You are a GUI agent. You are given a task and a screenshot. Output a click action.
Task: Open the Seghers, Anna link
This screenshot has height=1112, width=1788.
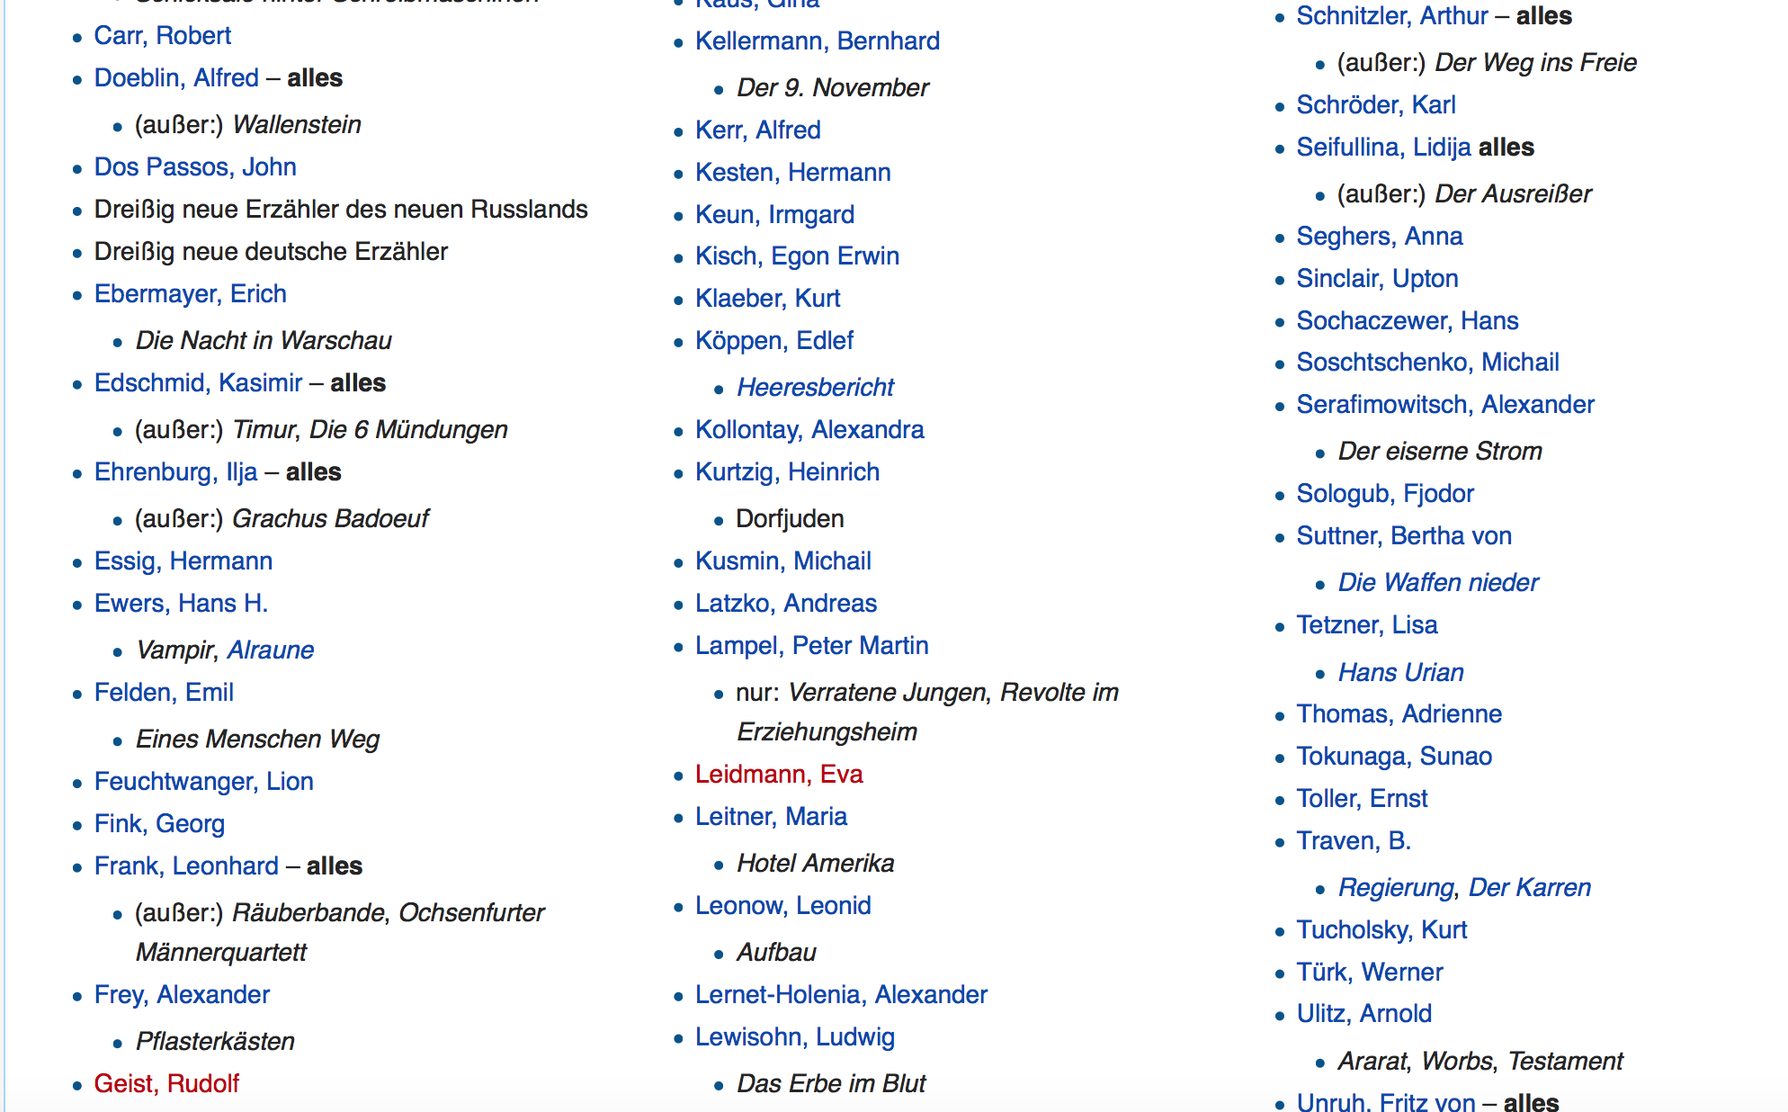pyautogui.click(x=1379, y=237)
